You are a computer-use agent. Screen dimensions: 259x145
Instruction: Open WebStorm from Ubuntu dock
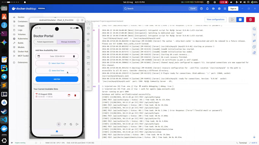coord(4,68)
